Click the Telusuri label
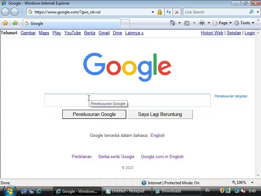Screen dimensions: 261x196 (x=9, y=33)
